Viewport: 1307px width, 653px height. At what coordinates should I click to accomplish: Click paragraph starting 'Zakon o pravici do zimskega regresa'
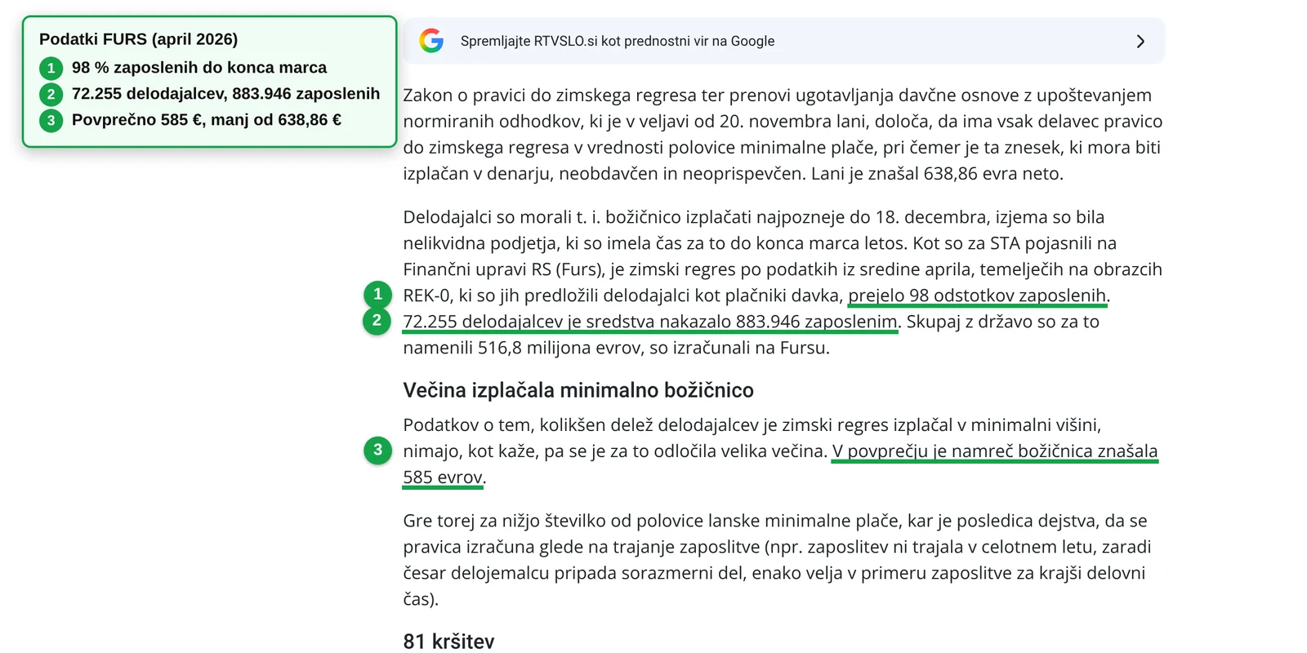(x=783, y=135)
